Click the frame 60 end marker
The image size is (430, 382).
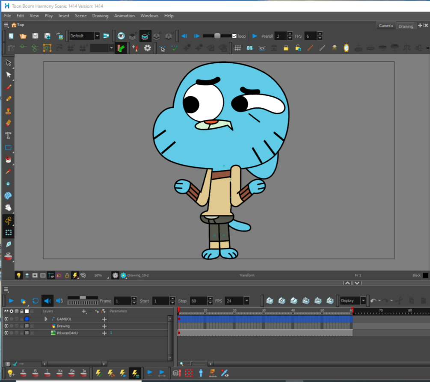(x=352, y=311)
